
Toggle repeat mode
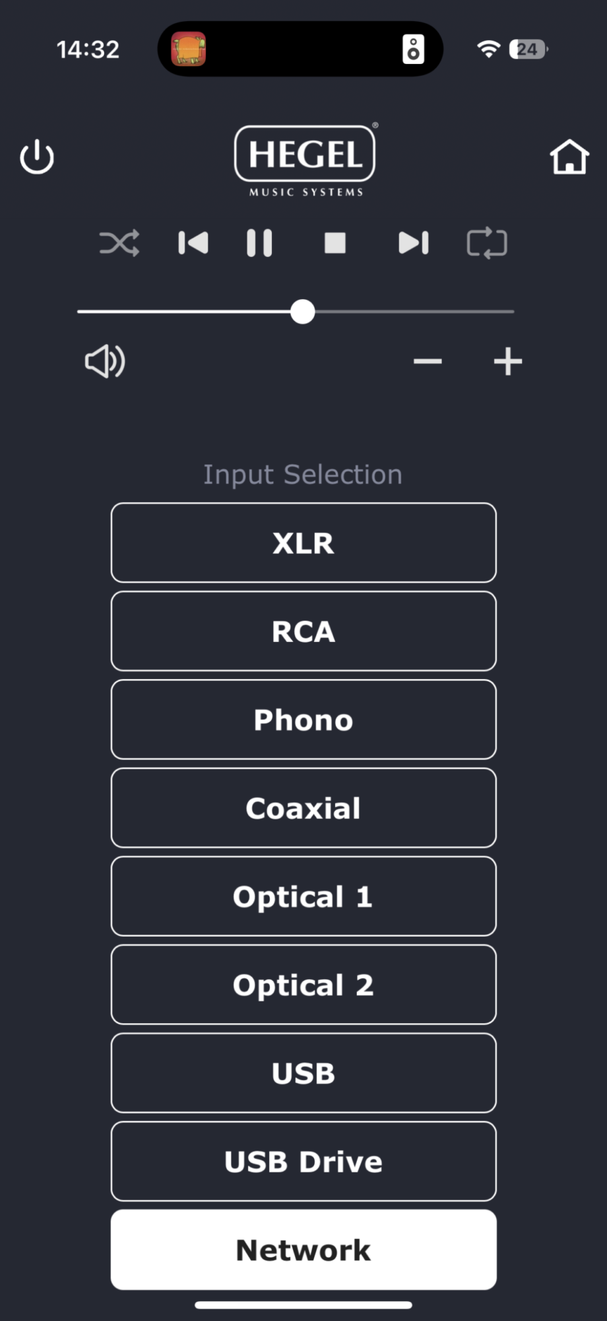[x=487, y=243]
